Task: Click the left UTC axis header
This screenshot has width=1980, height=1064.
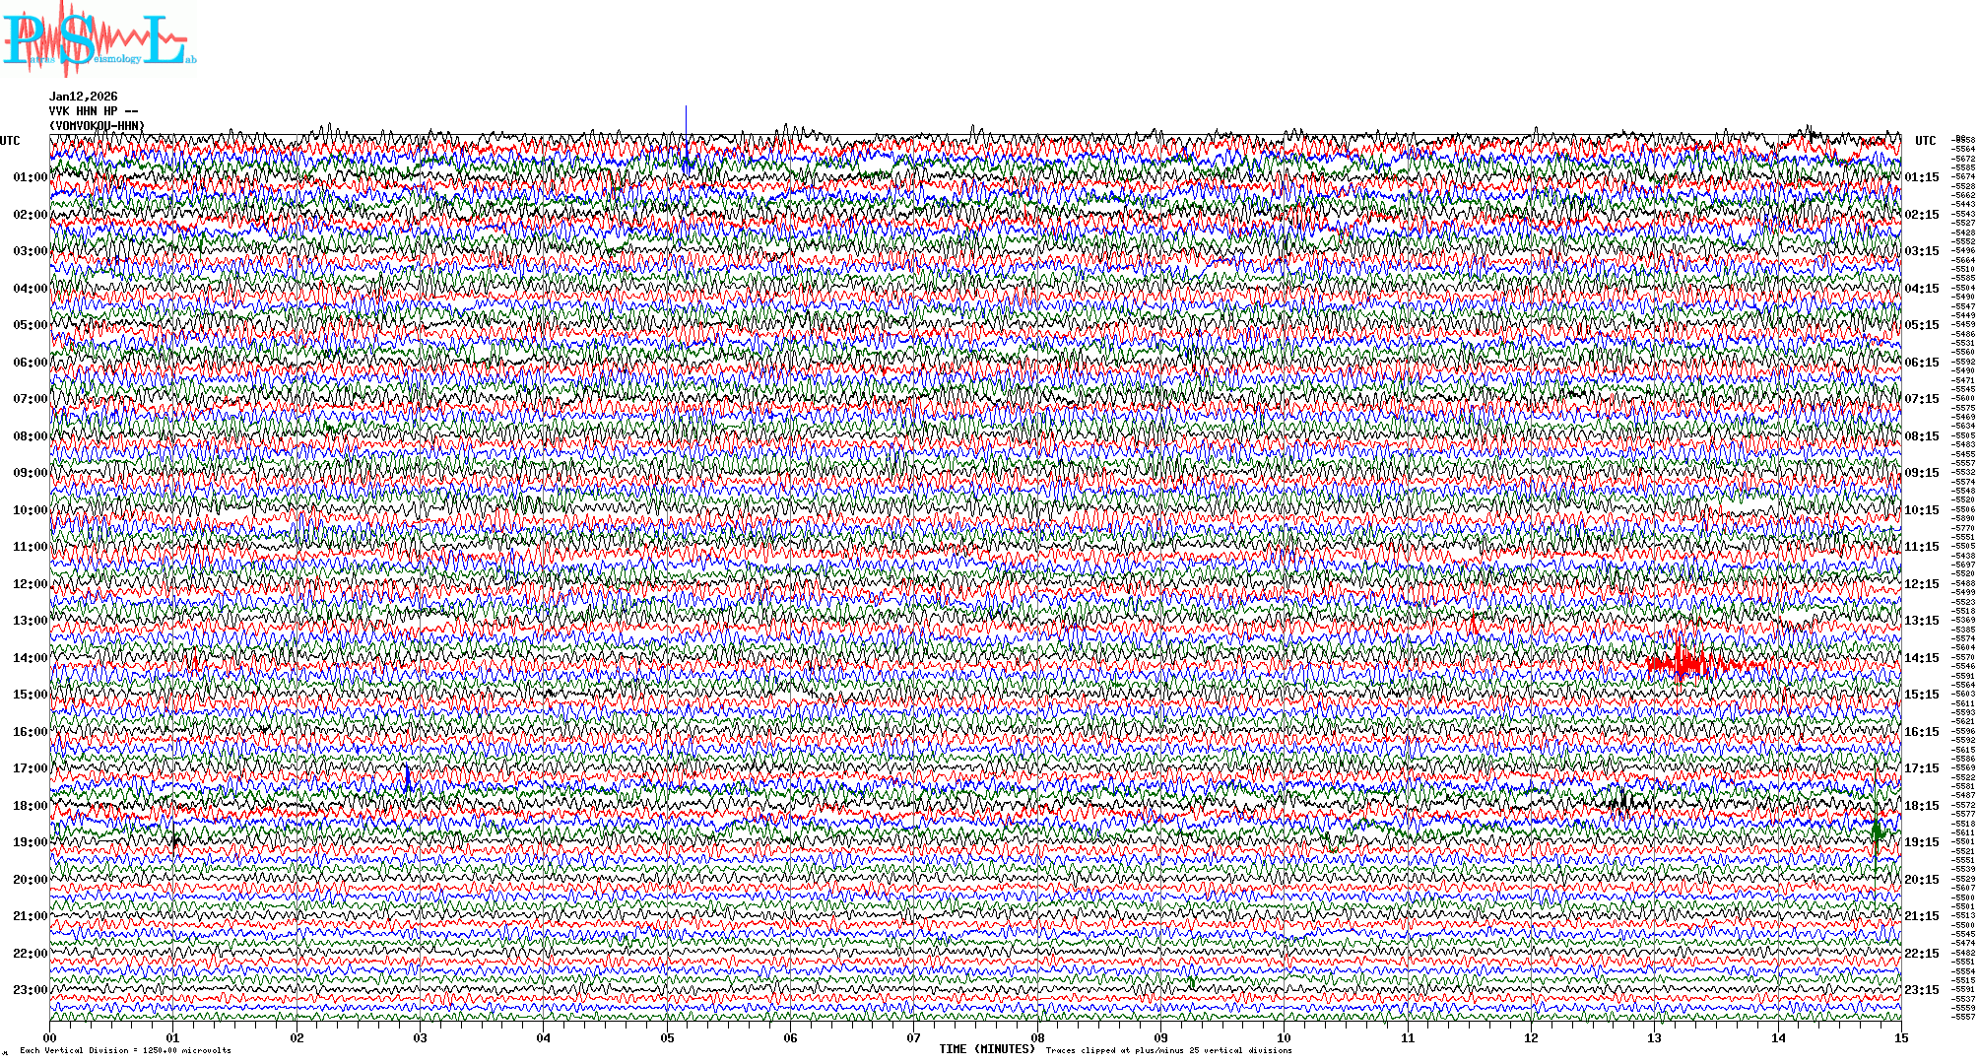Action: pos(10,141)
